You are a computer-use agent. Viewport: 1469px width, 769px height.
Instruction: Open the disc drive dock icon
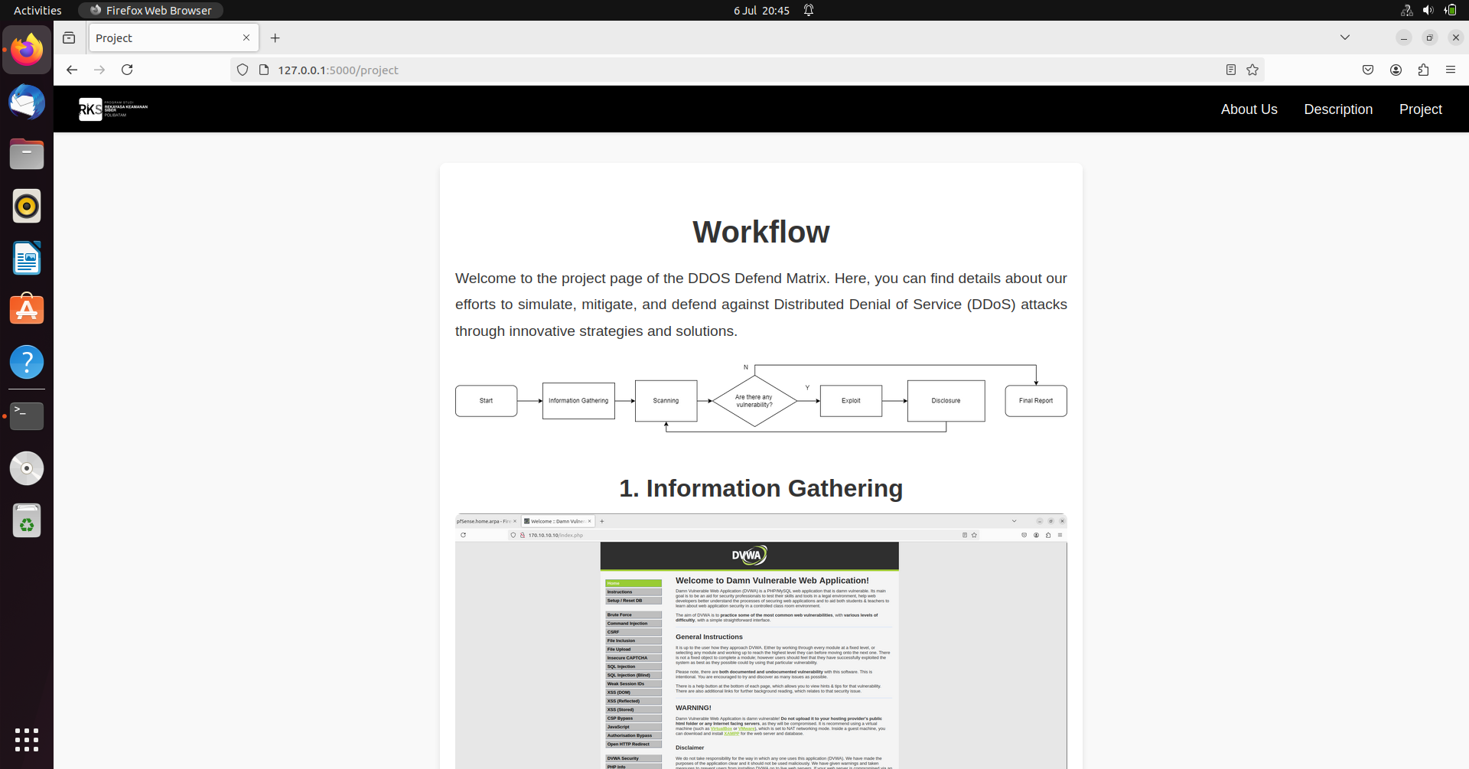(x=27, y=468)
